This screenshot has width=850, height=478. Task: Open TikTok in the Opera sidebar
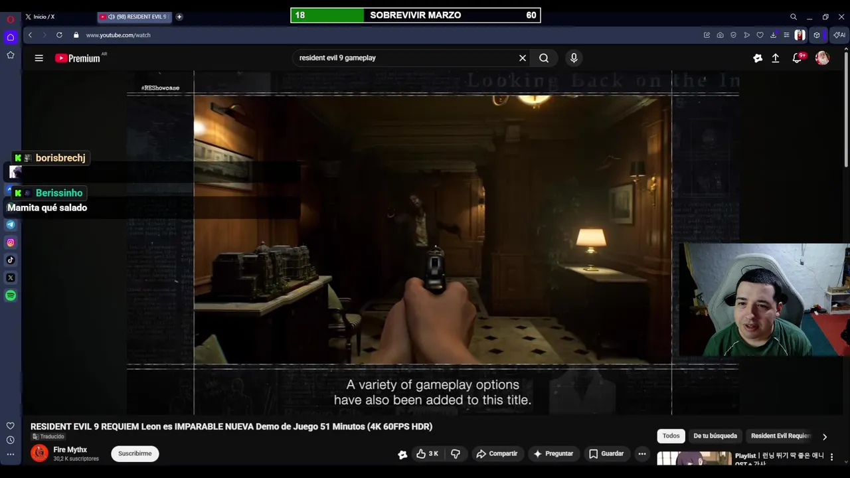tap(11, 260)
